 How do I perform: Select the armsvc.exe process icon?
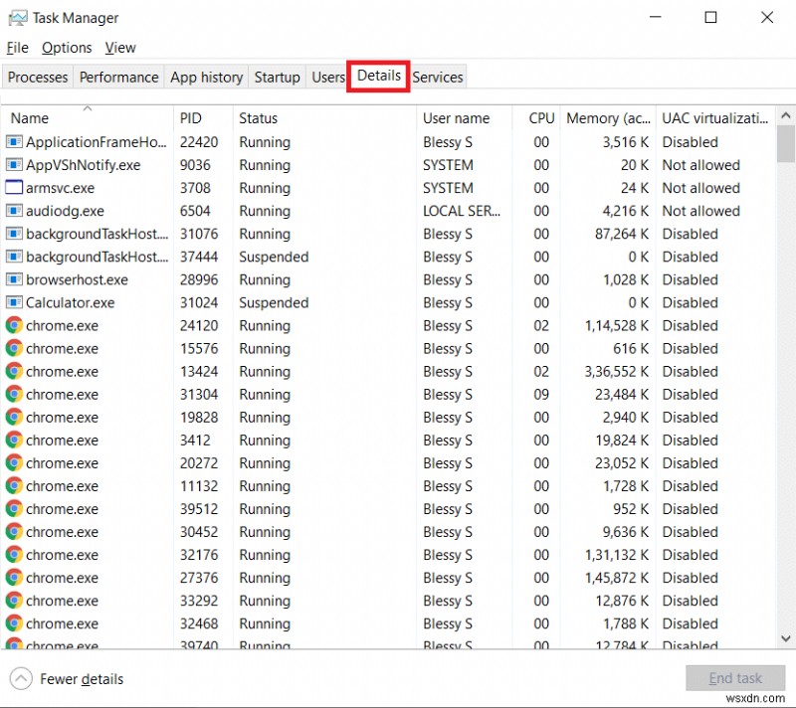pos(13,188)
